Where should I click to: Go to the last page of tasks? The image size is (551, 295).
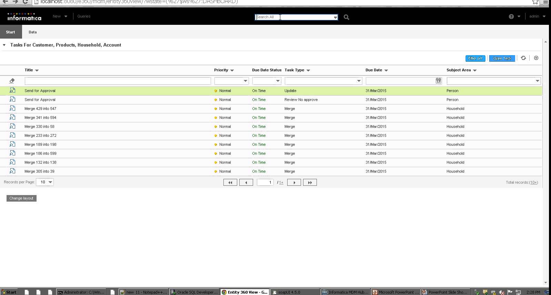(x=310, y=182)
